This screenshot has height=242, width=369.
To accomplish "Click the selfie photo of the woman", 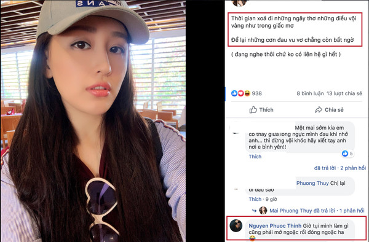I will (x=93, y=121).
